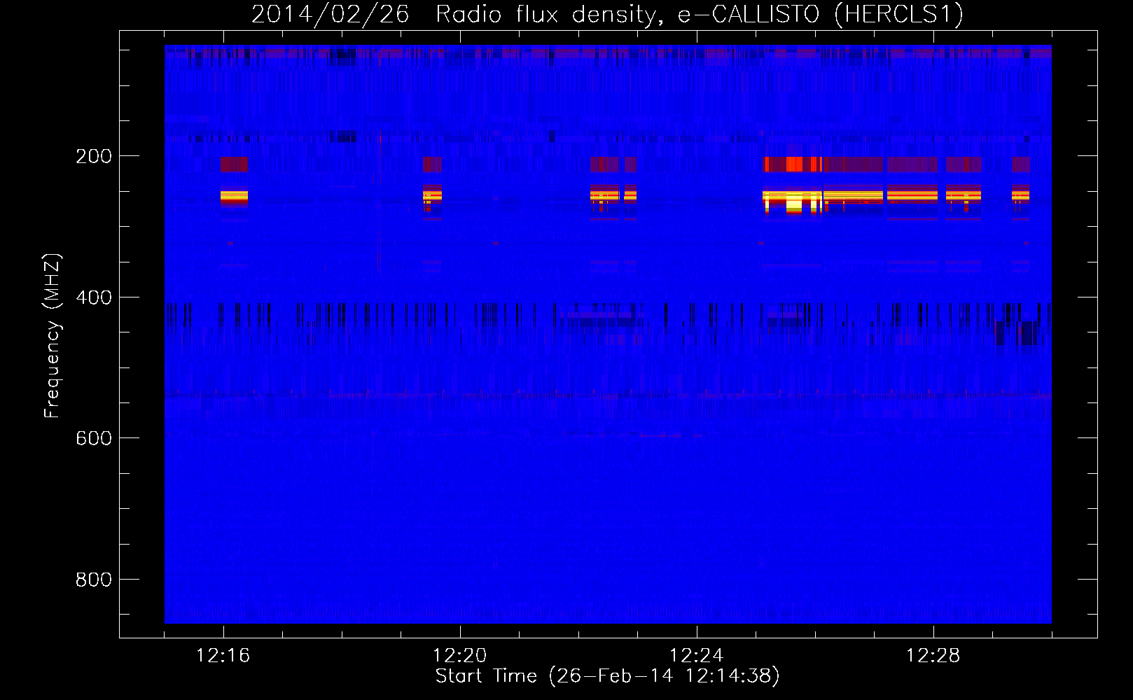
Task: Click the 12:24 time tick label
Action: pyautogui.click(x=697, y=656)
